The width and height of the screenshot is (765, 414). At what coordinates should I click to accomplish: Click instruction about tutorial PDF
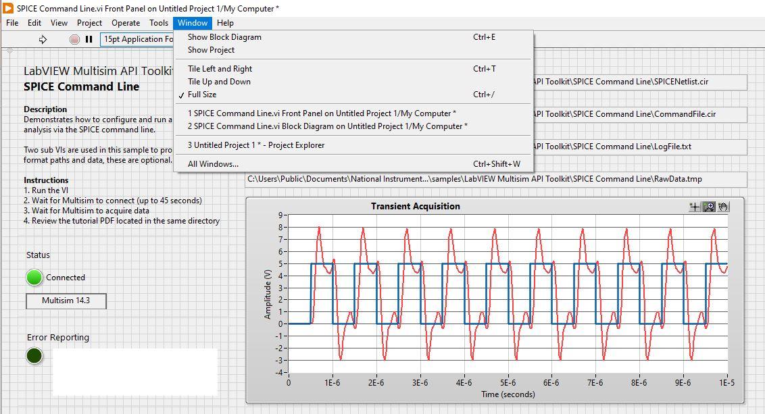point(122,221)
